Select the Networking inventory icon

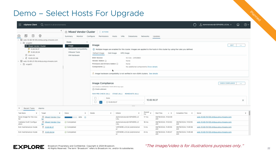[40, 36]
